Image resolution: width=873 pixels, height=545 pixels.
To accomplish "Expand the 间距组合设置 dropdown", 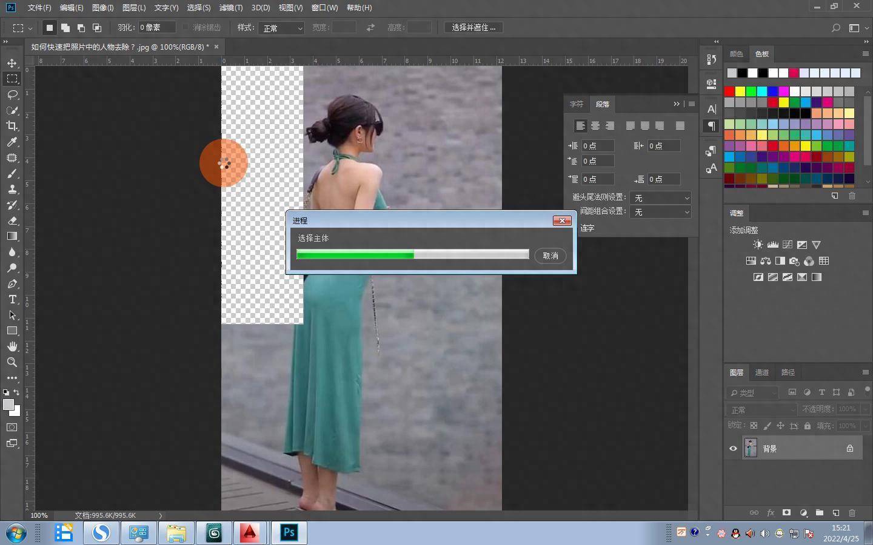I will [660, 212].
